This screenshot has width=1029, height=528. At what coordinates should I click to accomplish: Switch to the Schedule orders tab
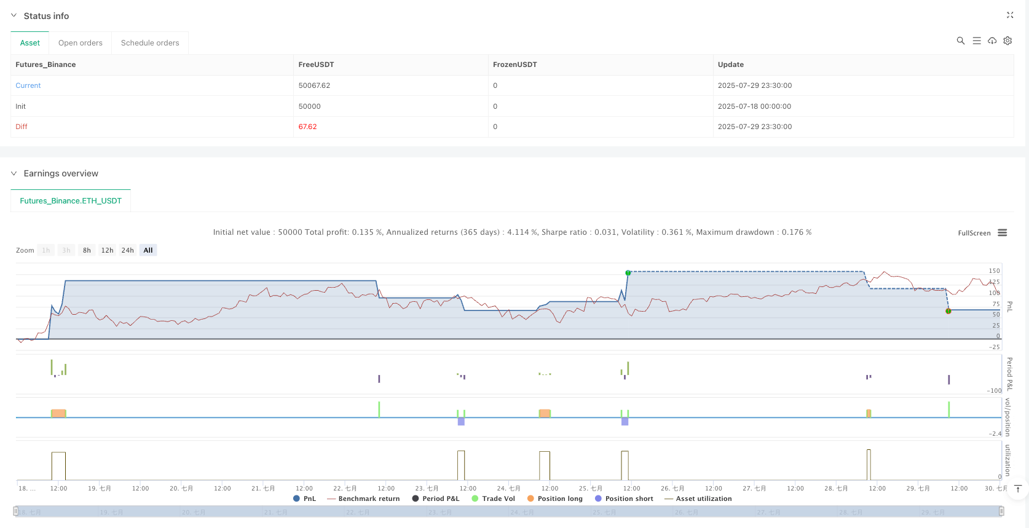[x=150, y=43]
